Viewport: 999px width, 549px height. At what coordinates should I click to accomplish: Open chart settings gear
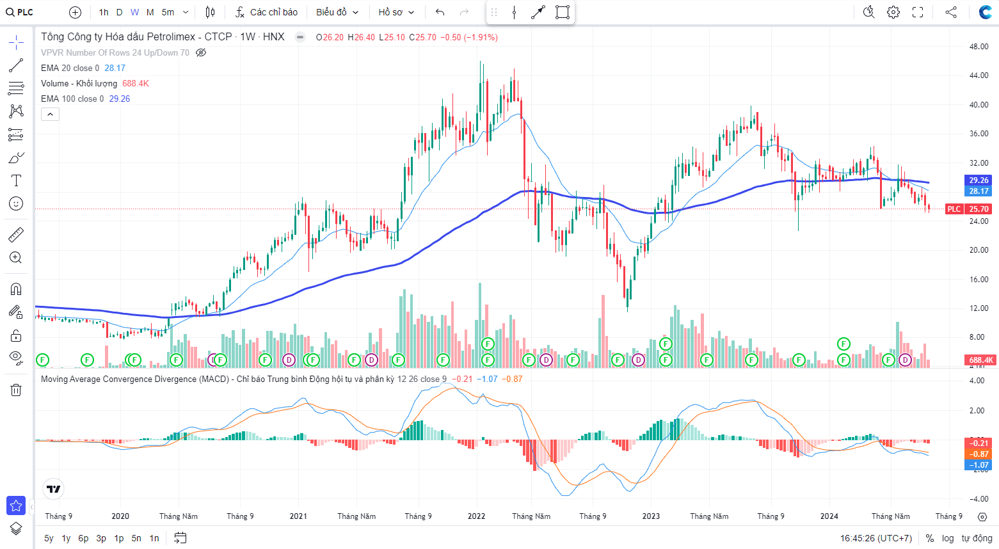[893, 12]
